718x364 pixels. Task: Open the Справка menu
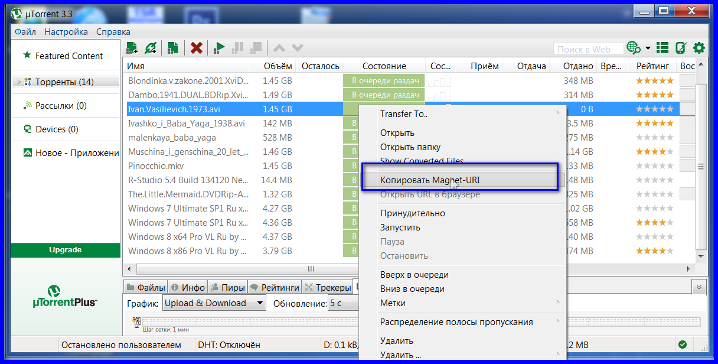click(113, 32)
